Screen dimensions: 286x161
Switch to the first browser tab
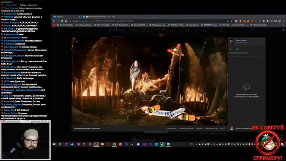coord(67,17)
